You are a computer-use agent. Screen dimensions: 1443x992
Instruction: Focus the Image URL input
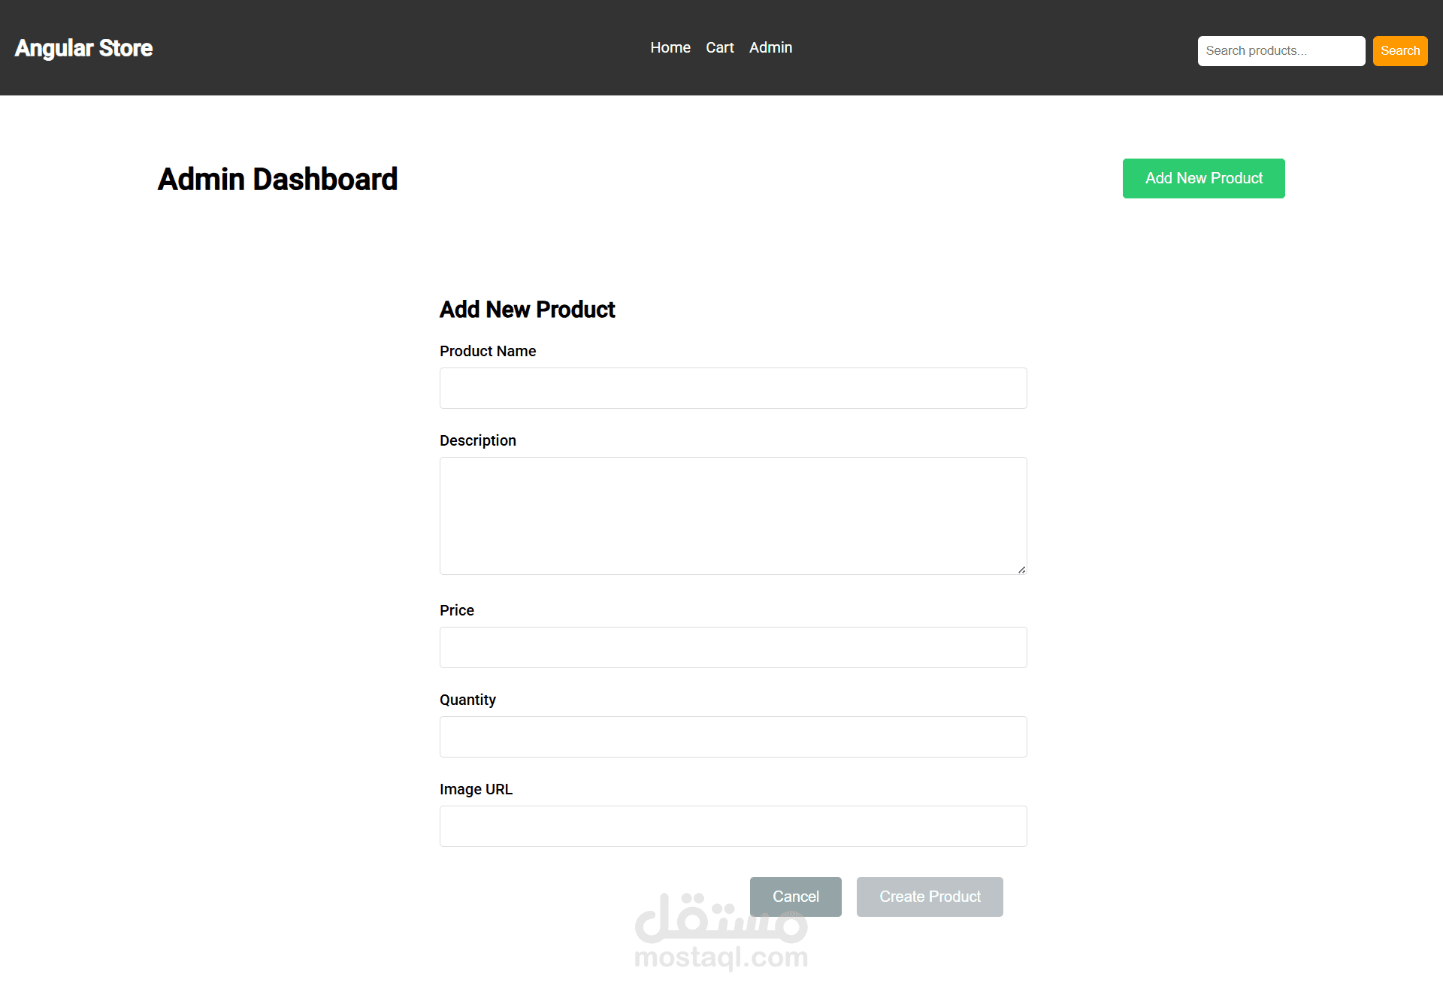click(733, 826)
